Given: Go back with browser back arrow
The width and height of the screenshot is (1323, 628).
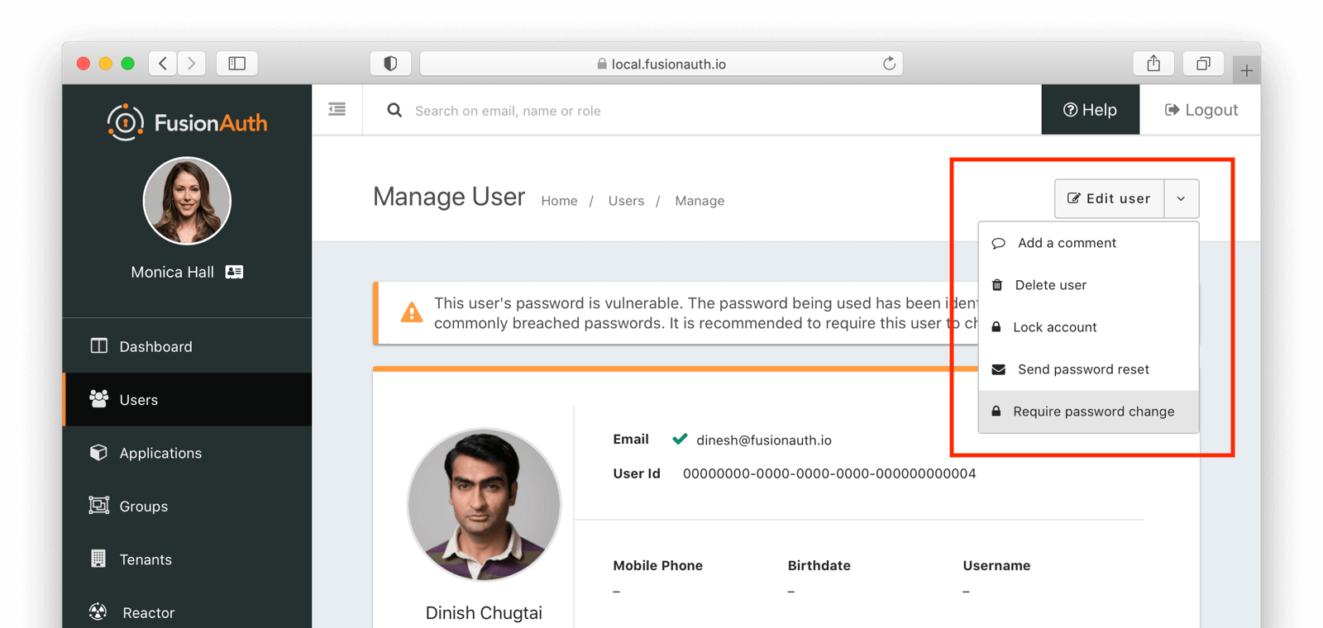Looking at the screenshot, I should [163, 64].
